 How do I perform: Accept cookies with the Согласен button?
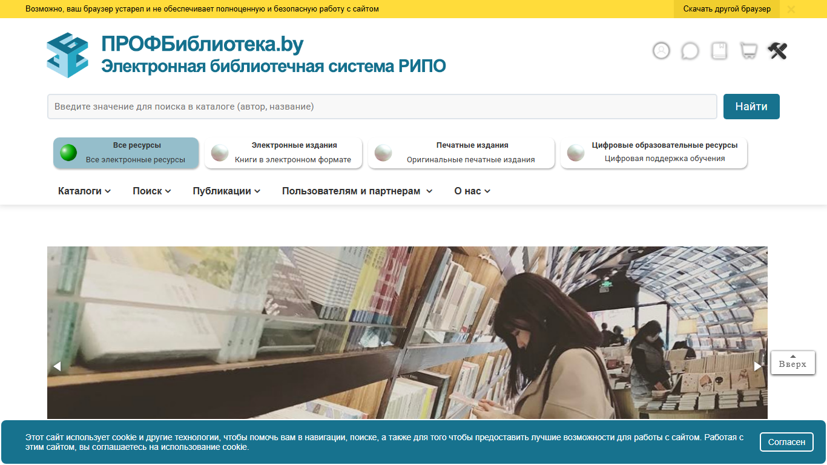click(786, 442)
